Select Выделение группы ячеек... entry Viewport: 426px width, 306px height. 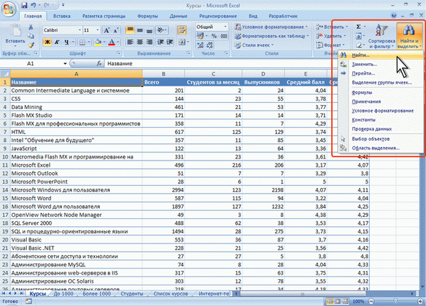point(382,82)
